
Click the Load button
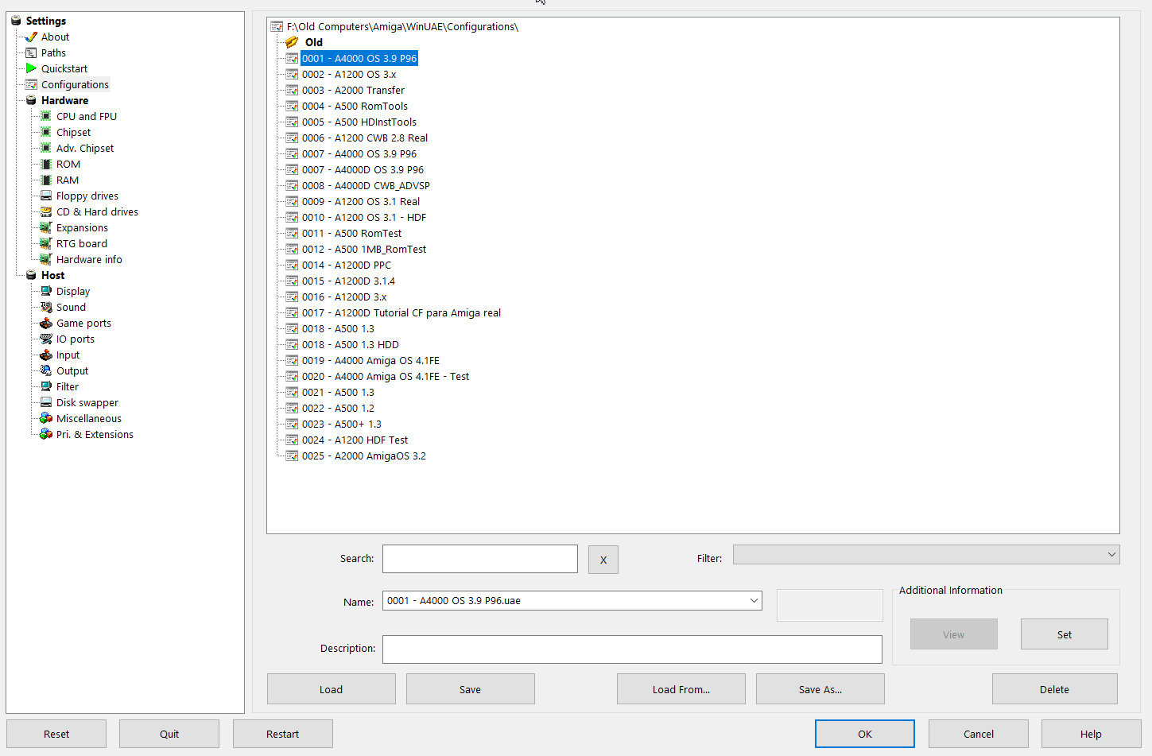(x=331, y=689)
